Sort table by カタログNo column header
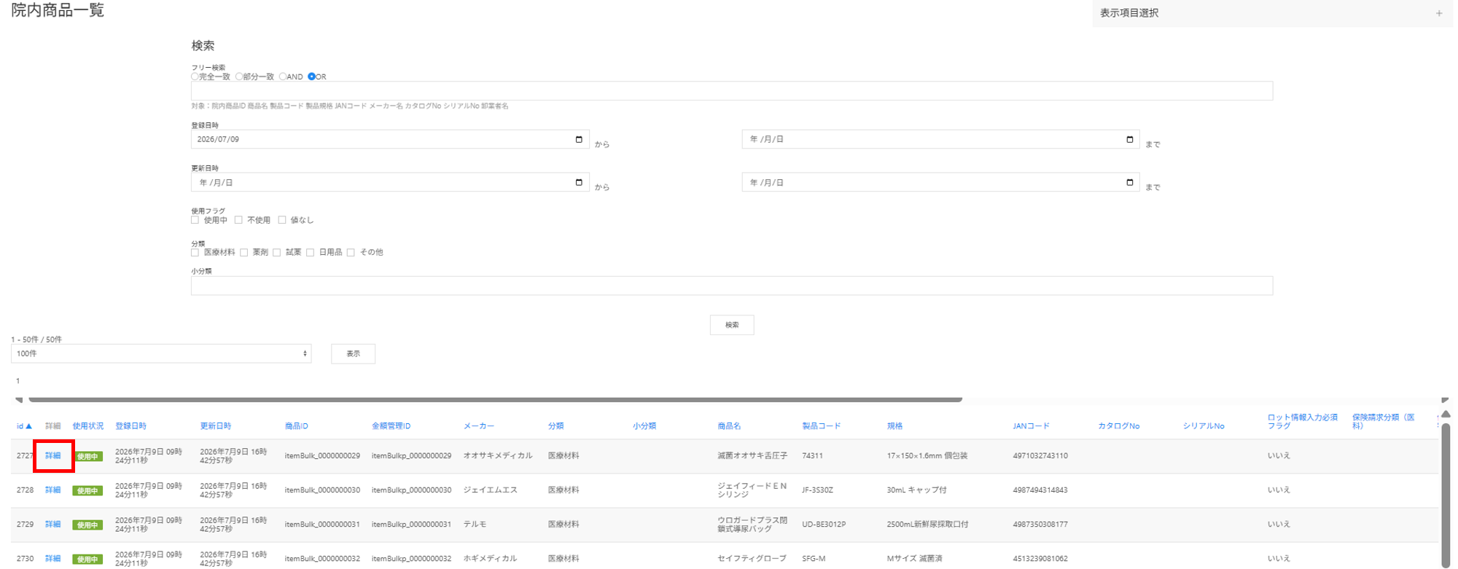1458x569 pixels. (x=1118, y=426)
